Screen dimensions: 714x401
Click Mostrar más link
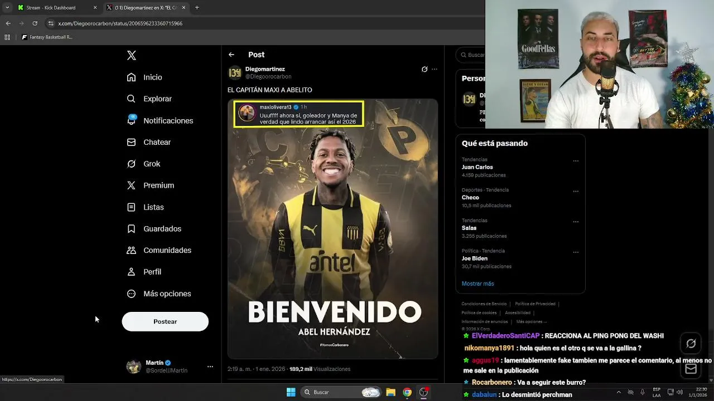coord(477,283)
